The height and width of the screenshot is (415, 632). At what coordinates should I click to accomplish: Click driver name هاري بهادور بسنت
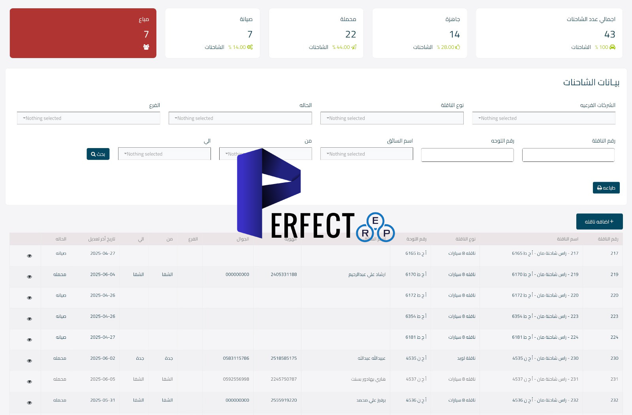[x=368, y=379]
